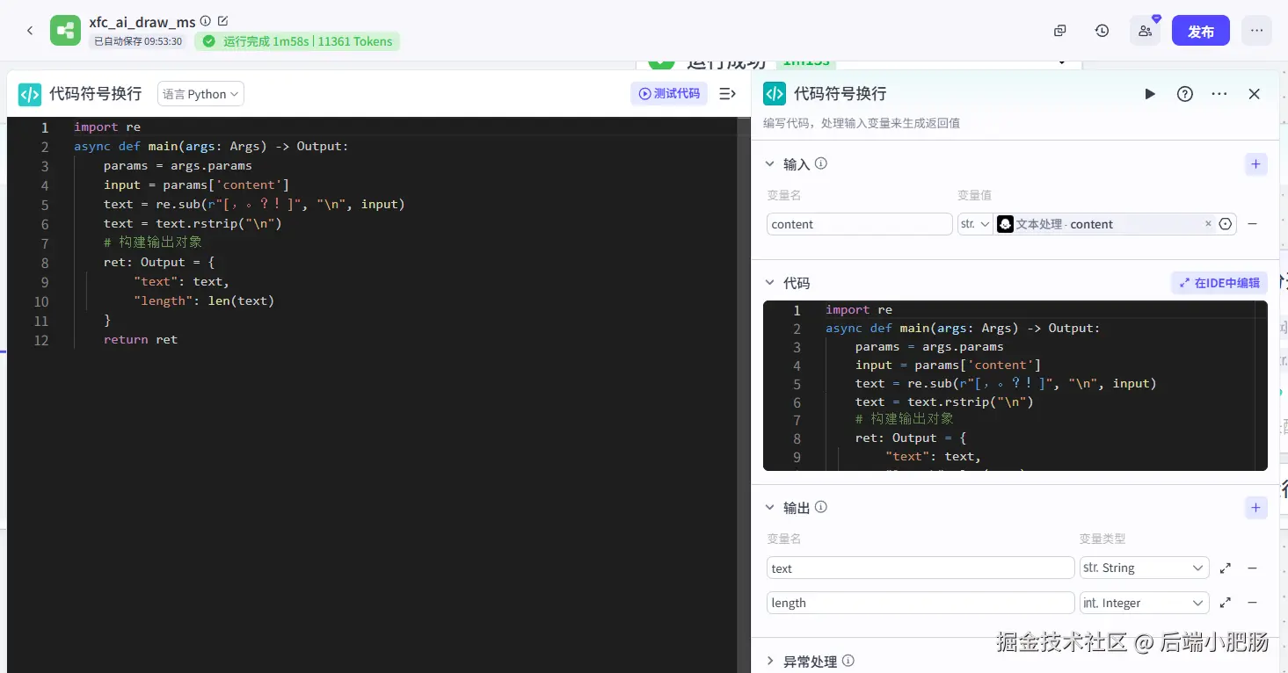1288x673 pixels.
Task: Open the run history clock icon
Action: coord(1102,31)
